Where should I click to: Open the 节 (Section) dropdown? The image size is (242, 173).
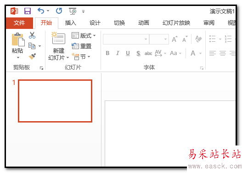[x=81, y=57]
